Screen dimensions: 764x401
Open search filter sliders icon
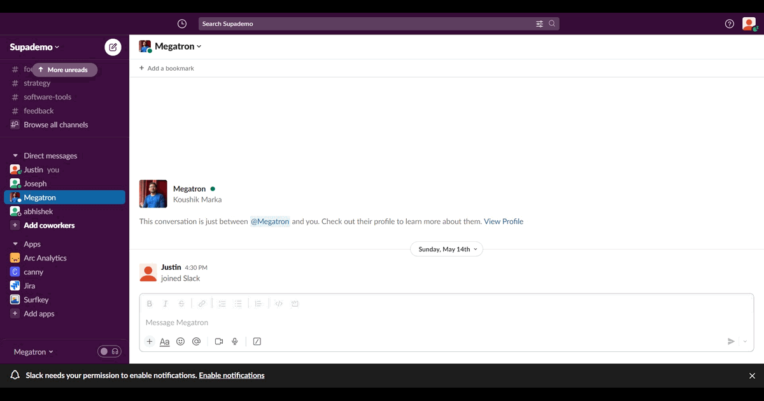pos(539,24)
